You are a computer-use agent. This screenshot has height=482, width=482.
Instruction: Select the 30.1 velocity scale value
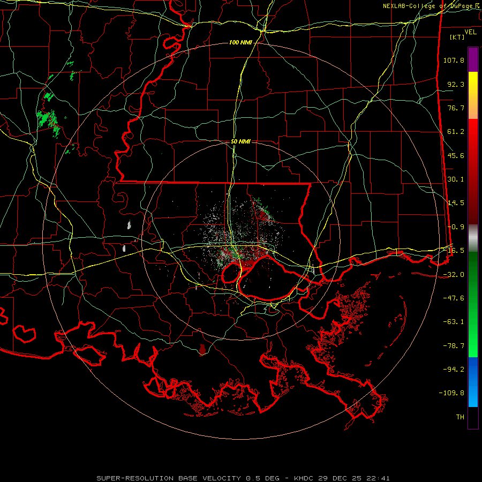[456, 179]
